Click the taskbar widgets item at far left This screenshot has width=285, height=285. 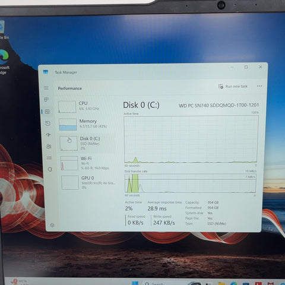tap(19, 282)
